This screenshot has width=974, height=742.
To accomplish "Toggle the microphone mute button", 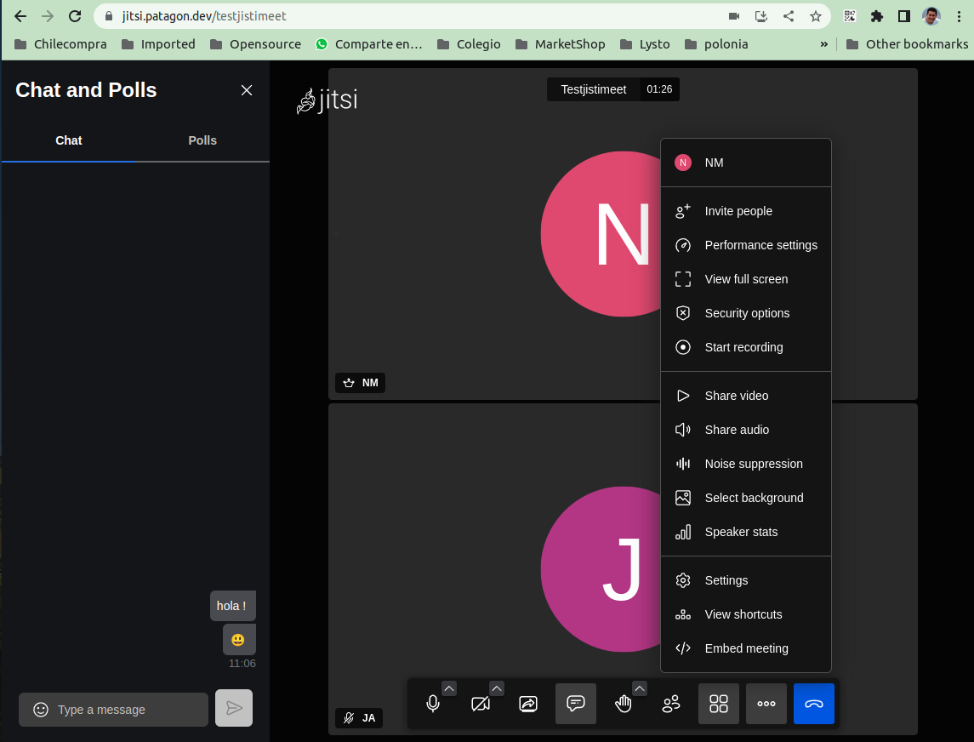I will point(433,704).
